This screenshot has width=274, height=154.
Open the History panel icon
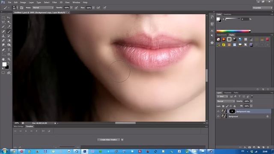click(212, 17)
